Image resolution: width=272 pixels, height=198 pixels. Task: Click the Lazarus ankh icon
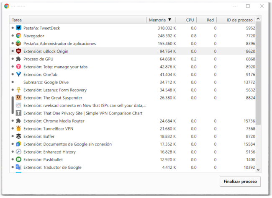pyautogui.click(x=18, y=90)
